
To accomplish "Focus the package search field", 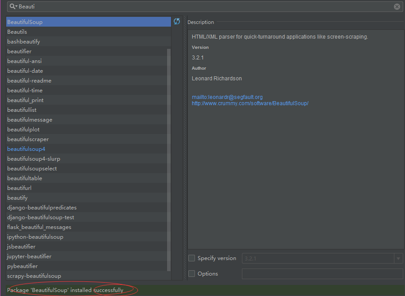I will tap(205, 7).
